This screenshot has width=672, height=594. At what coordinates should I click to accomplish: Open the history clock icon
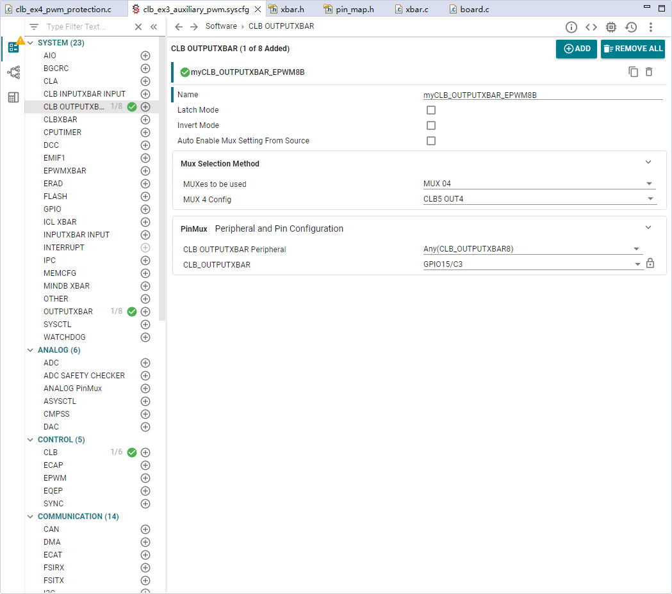click(x=631, y=28)
